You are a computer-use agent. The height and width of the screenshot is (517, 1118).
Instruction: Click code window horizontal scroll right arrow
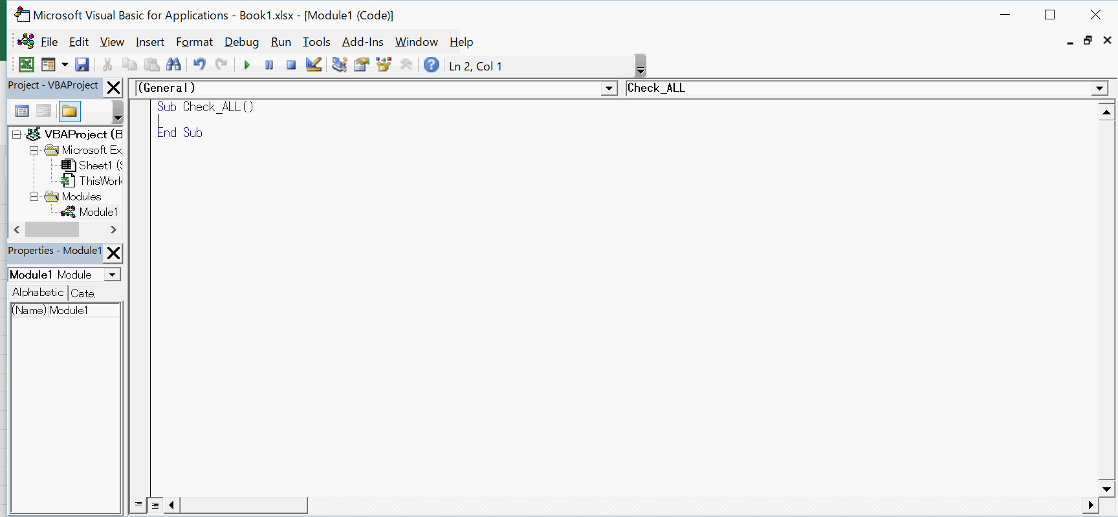(1091, 505)
